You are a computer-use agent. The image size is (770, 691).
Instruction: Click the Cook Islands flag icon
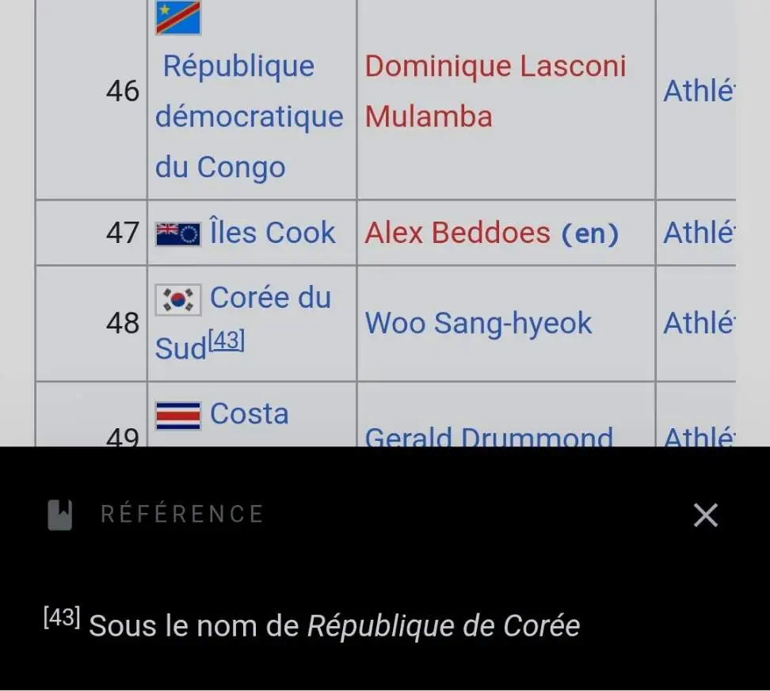click(x=177, y=233)
